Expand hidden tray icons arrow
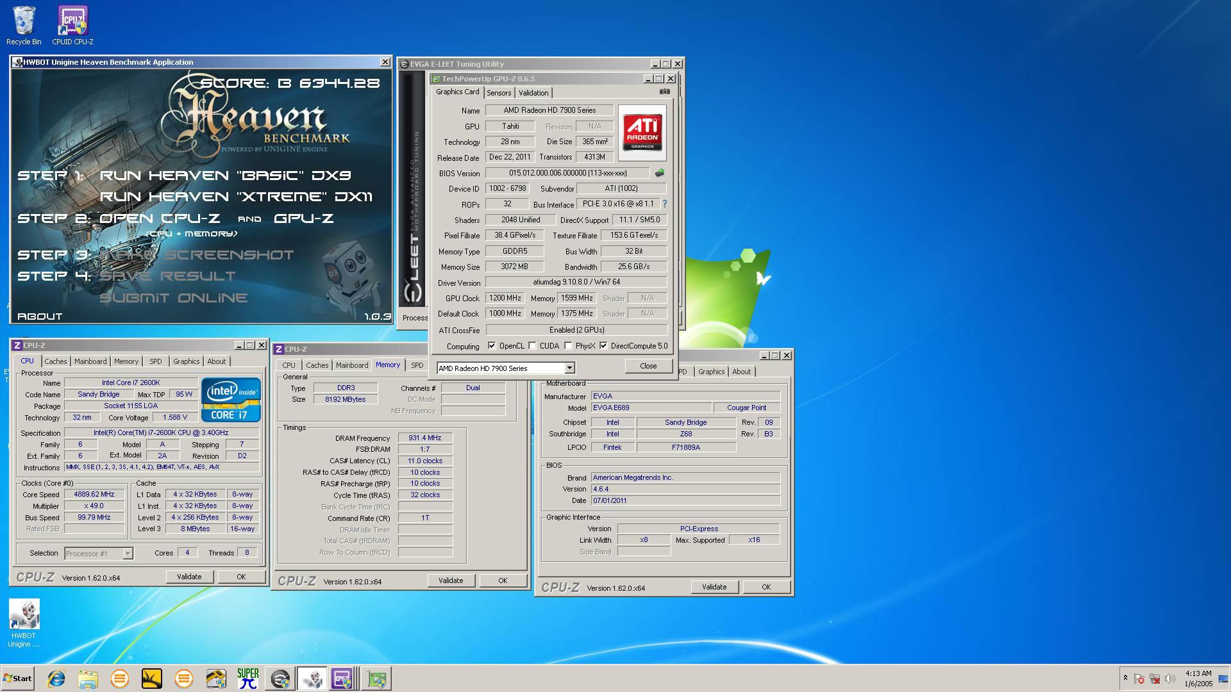The height and width of the screenshot is (692, 1231). 1125,679
